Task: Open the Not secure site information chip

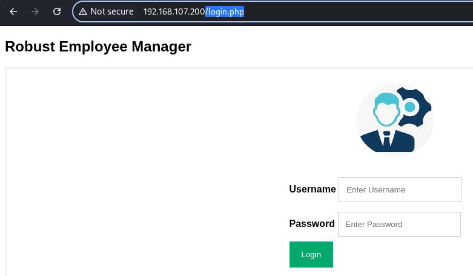Action: [x=106, y=11]
